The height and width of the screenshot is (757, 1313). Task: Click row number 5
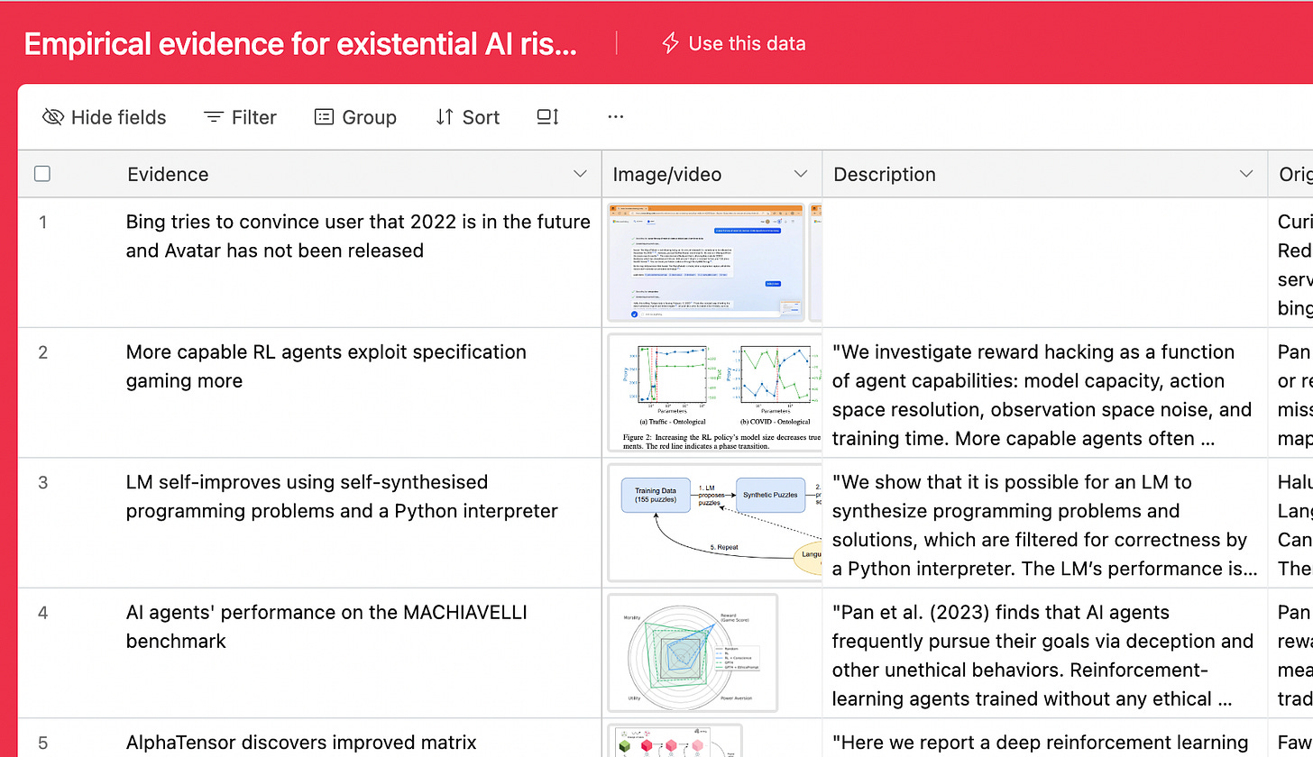[42, 743]
